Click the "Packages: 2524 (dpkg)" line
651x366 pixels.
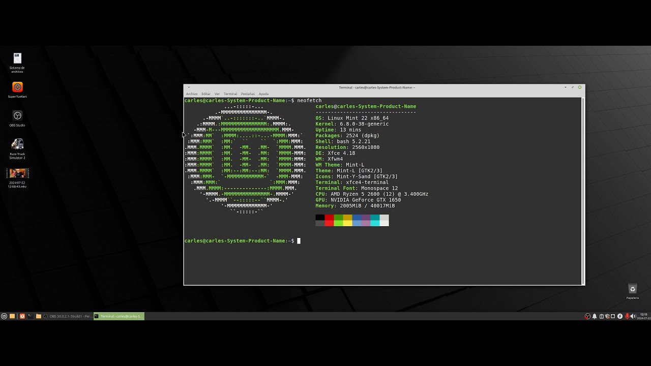347,136
